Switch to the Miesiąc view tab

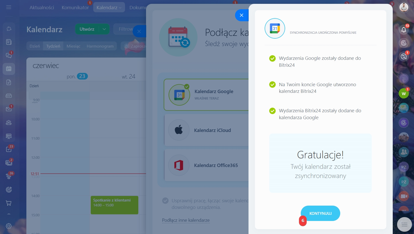coord(74,46)
